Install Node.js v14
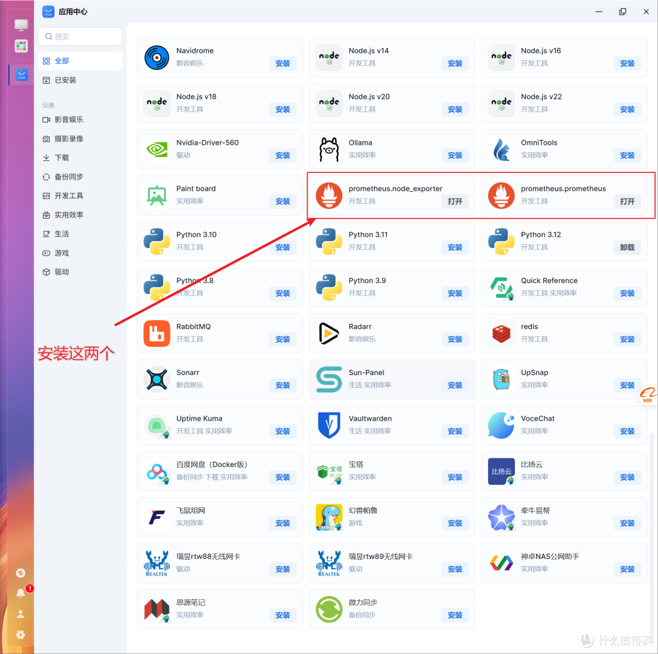The width and height of the screenshot is (658, 654). (x=455, y=63)
